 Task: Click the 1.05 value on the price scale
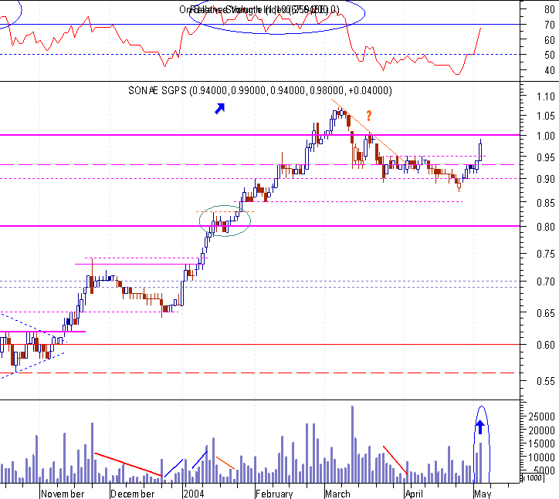(545, 116)
